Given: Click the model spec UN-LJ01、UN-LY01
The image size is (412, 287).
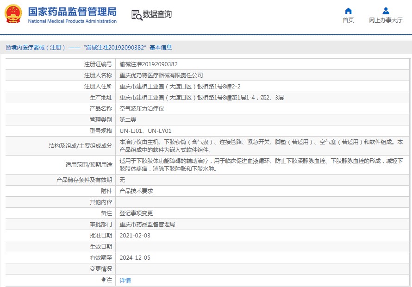Looking at the screenshot, I should [x=145, y=131].
